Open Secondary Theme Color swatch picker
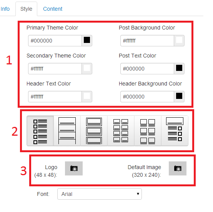The image size is (213, 212). pyautogui.click(x=87, y=69)
